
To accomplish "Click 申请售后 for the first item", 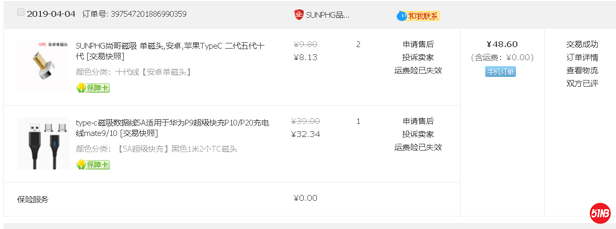I will point(418,44).
